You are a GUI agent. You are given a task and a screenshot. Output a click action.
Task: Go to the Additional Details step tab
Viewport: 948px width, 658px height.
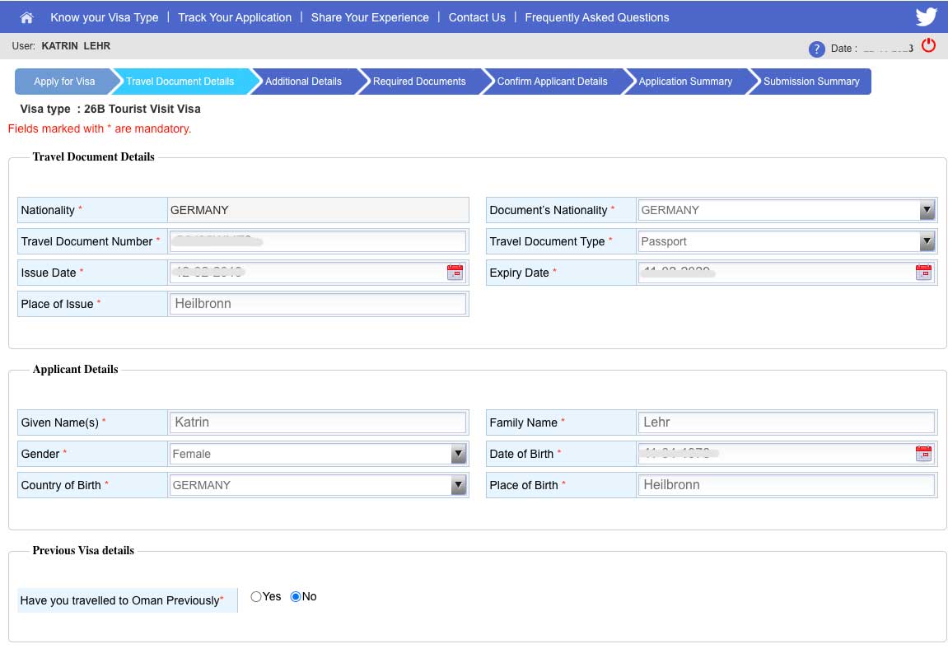(x=303, y=82)
